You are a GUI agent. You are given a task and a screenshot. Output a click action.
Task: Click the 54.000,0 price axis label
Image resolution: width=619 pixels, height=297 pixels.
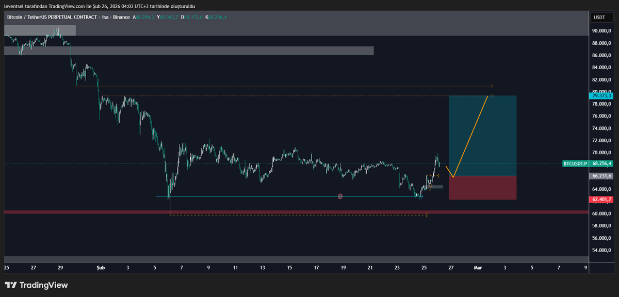(602, 251)
